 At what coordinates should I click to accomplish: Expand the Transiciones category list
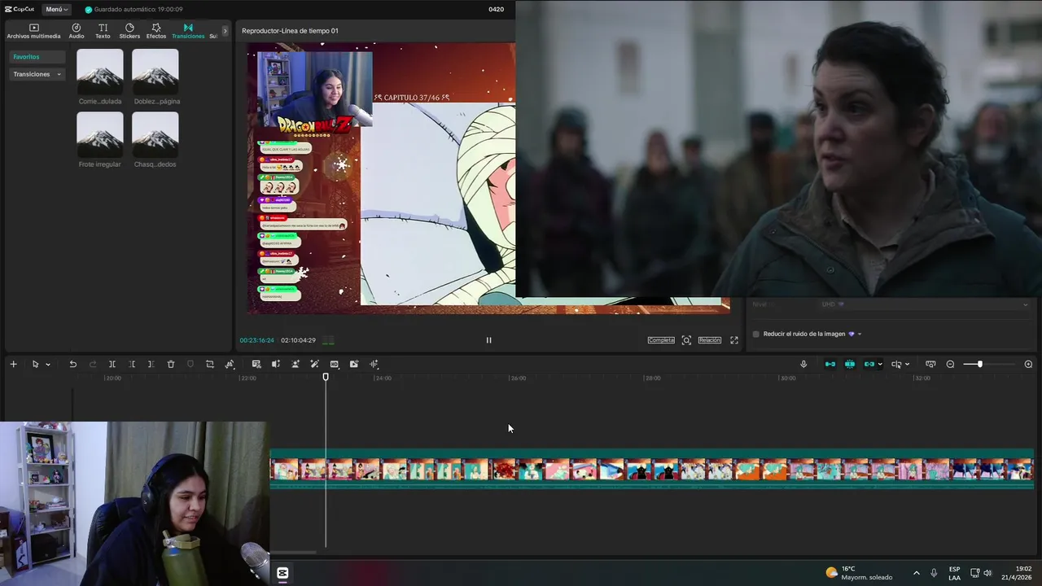[x=37, y=74]
